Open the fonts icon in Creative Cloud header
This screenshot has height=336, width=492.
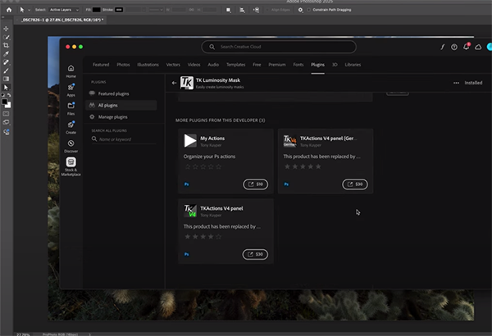443,47
